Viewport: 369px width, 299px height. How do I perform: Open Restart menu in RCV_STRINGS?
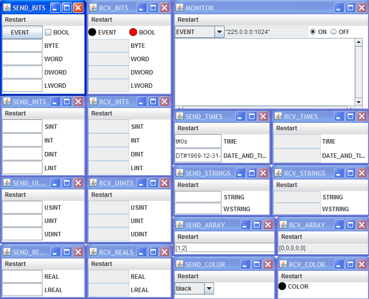287,185
